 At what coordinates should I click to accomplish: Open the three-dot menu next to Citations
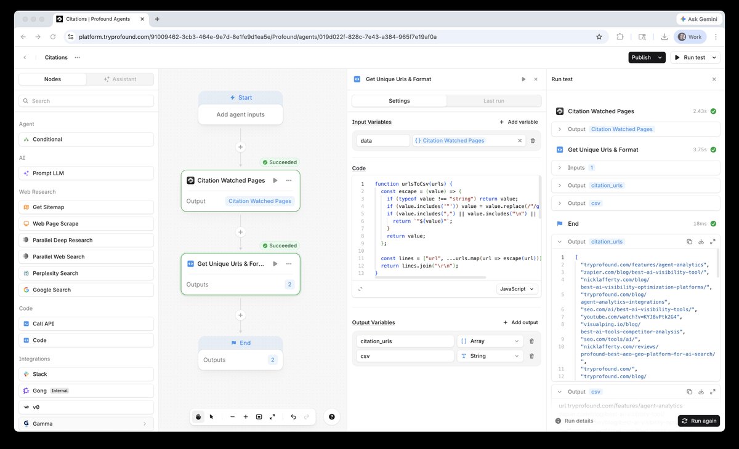77,57
